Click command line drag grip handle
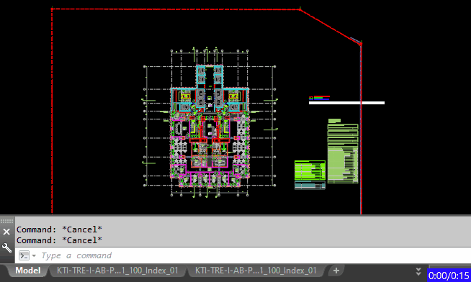The image size is (471, 282). coord(7,221)
